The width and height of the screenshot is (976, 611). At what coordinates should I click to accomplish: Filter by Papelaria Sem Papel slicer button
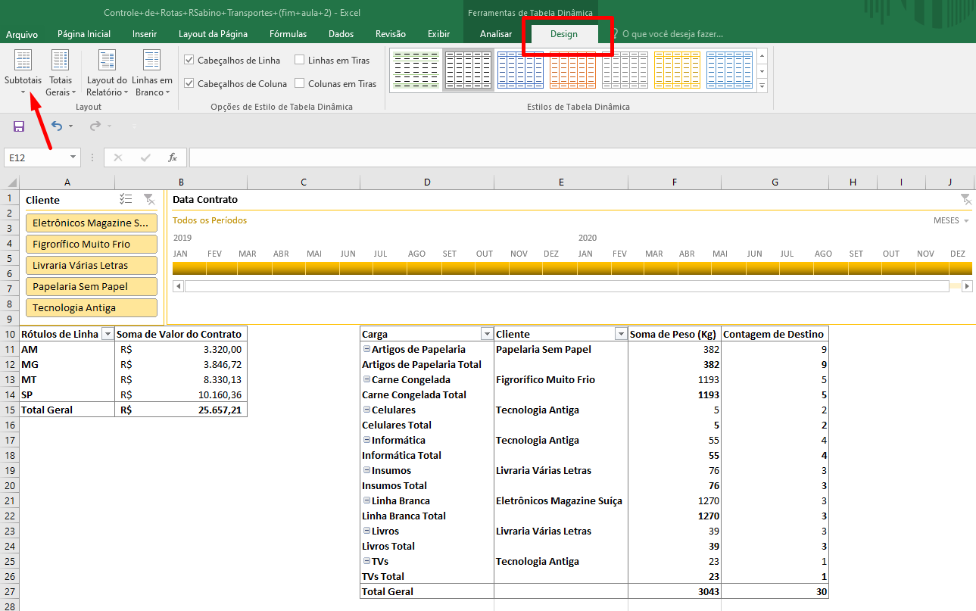tap(92, 286)
